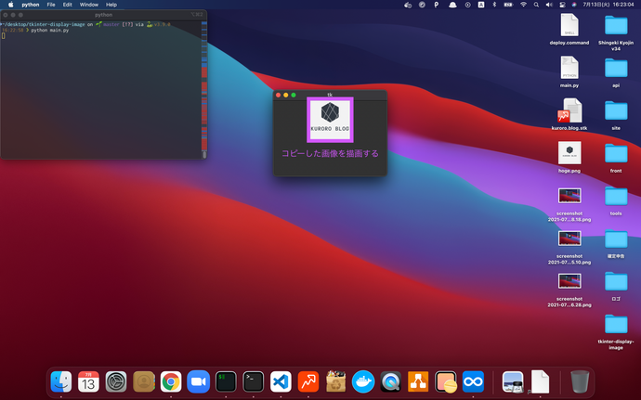Screen dimensions: 641x400
Task: Launch Google Chrome from the Dock
Action: tap(171, 381)
